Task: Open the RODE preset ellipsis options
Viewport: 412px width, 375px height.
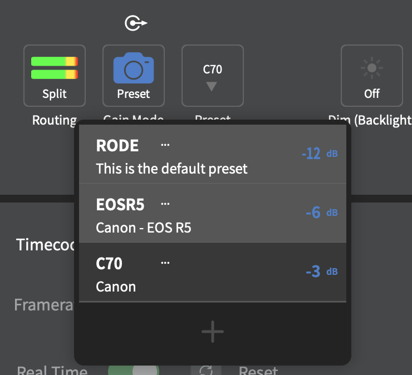Action: pos(165,145)
